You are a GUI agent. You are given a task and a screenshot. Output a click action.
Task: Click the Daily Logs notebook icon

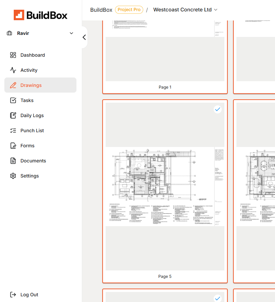[x=13, y=115]
